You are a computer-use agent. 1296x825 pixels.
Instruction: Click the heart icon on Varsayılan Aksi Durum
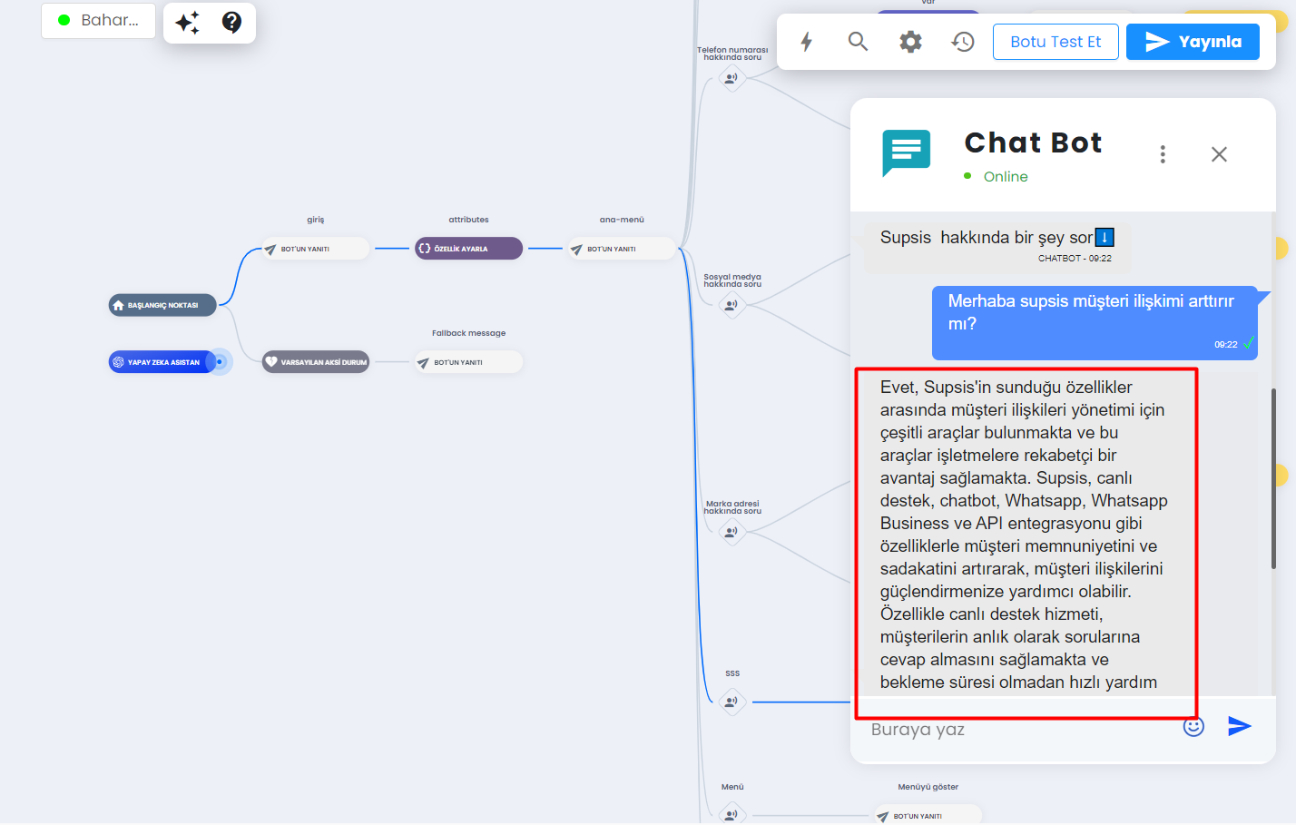point(271,362)
